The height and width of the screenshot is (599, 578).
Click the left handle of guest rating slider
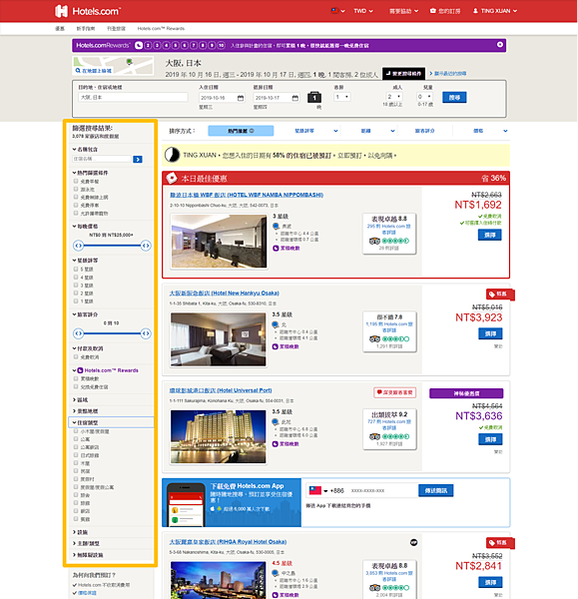[78, 333]
